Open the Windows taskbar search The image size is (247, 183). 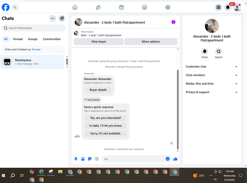pos(12,176)
